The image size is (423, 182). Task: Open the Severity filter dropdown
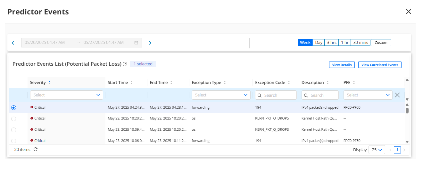coord(66,95)
